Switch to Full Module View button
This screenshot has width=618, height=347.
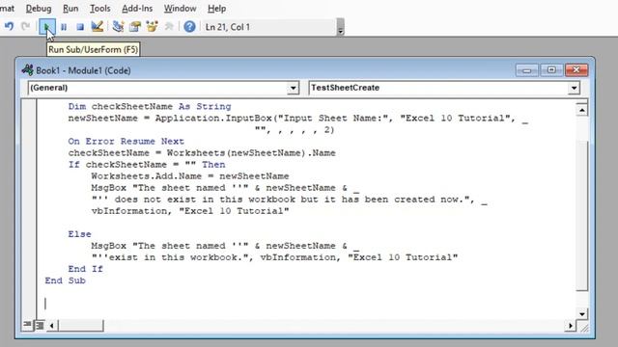40,326
